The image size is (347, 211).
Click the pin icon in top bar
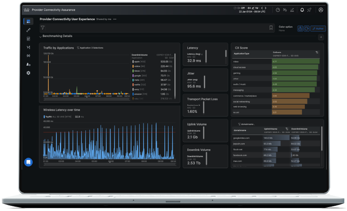(x=309, y=10)
